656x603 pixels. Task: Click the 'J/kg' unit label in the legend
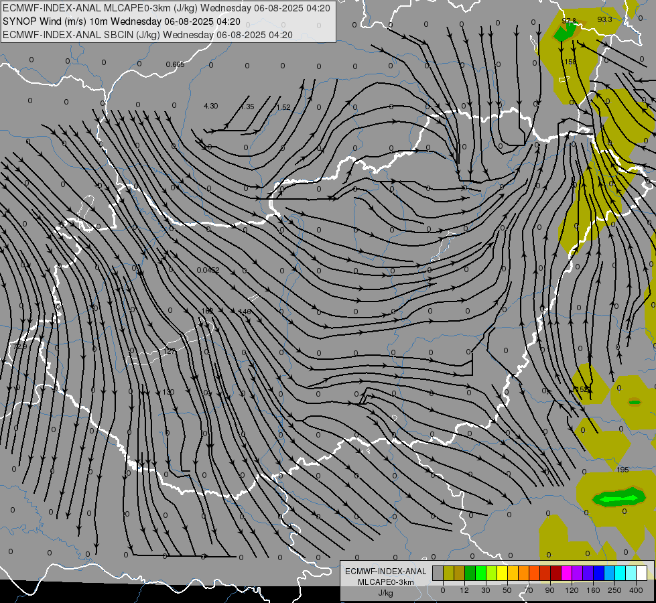coord(386,593)
